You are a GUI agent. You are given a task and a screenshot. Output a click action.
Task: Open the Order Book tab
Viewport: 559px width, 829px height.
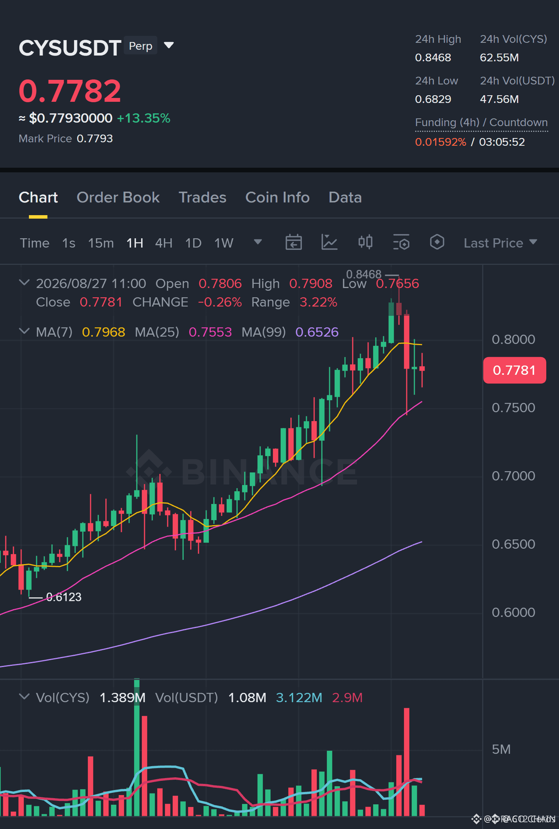tap(118, 197)
